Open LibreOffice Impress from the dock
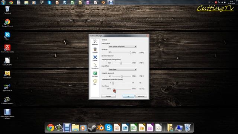 point(117,128)
